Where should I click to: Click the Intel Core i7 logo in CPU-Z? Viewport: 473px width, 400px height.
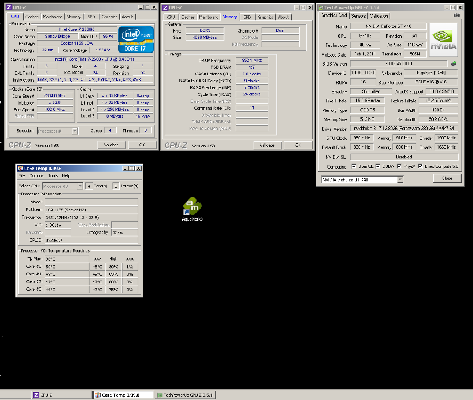point(136,40)
